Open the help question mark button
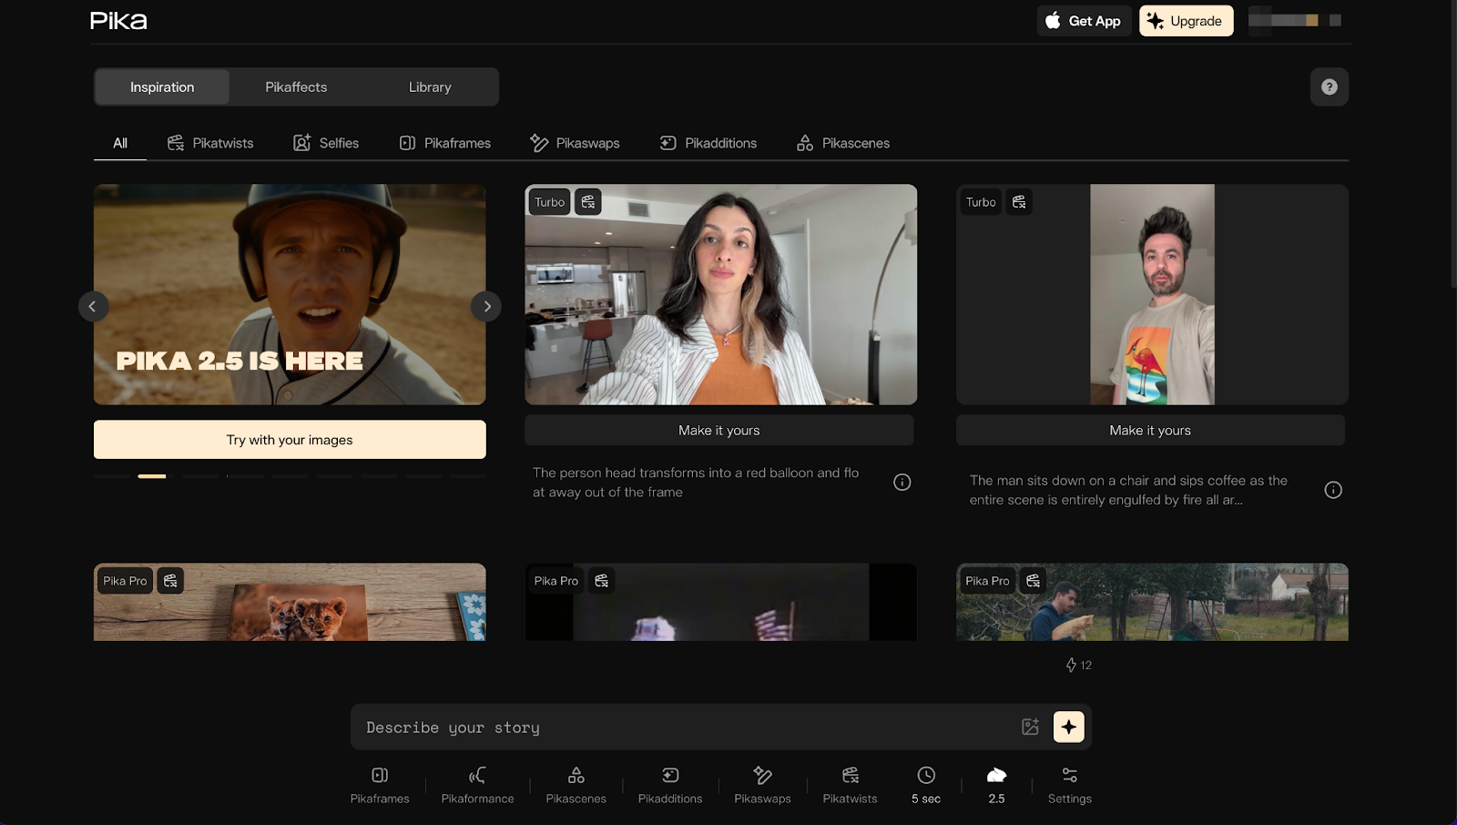The height and width of the screenshot is (825, 1457). click(x=1329, y=87)
